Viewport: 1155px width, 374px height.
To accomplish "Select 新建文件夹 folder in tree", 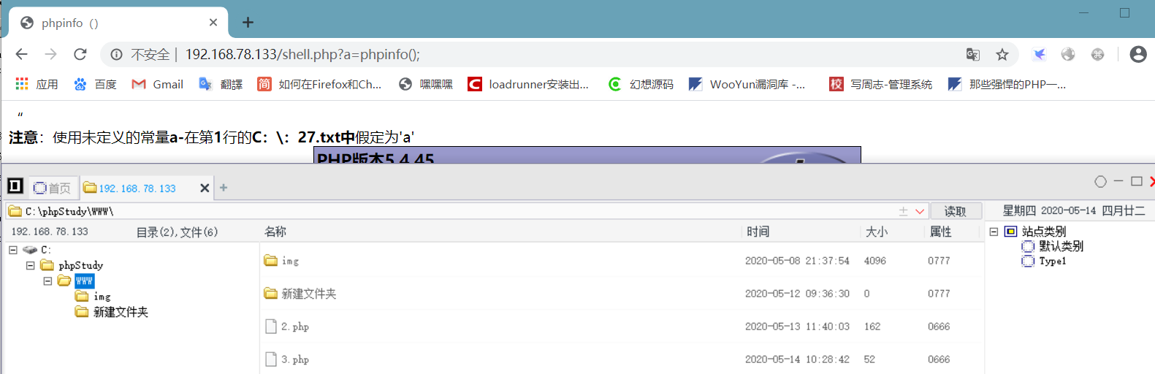I will [112, 312].
